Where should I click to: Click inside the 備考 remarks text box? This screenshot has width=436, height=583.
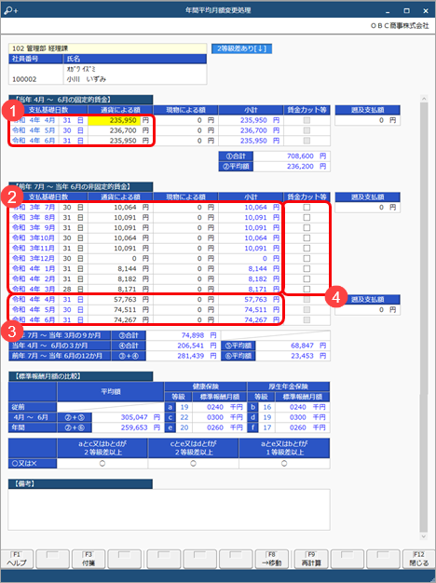tap(169, 509)
